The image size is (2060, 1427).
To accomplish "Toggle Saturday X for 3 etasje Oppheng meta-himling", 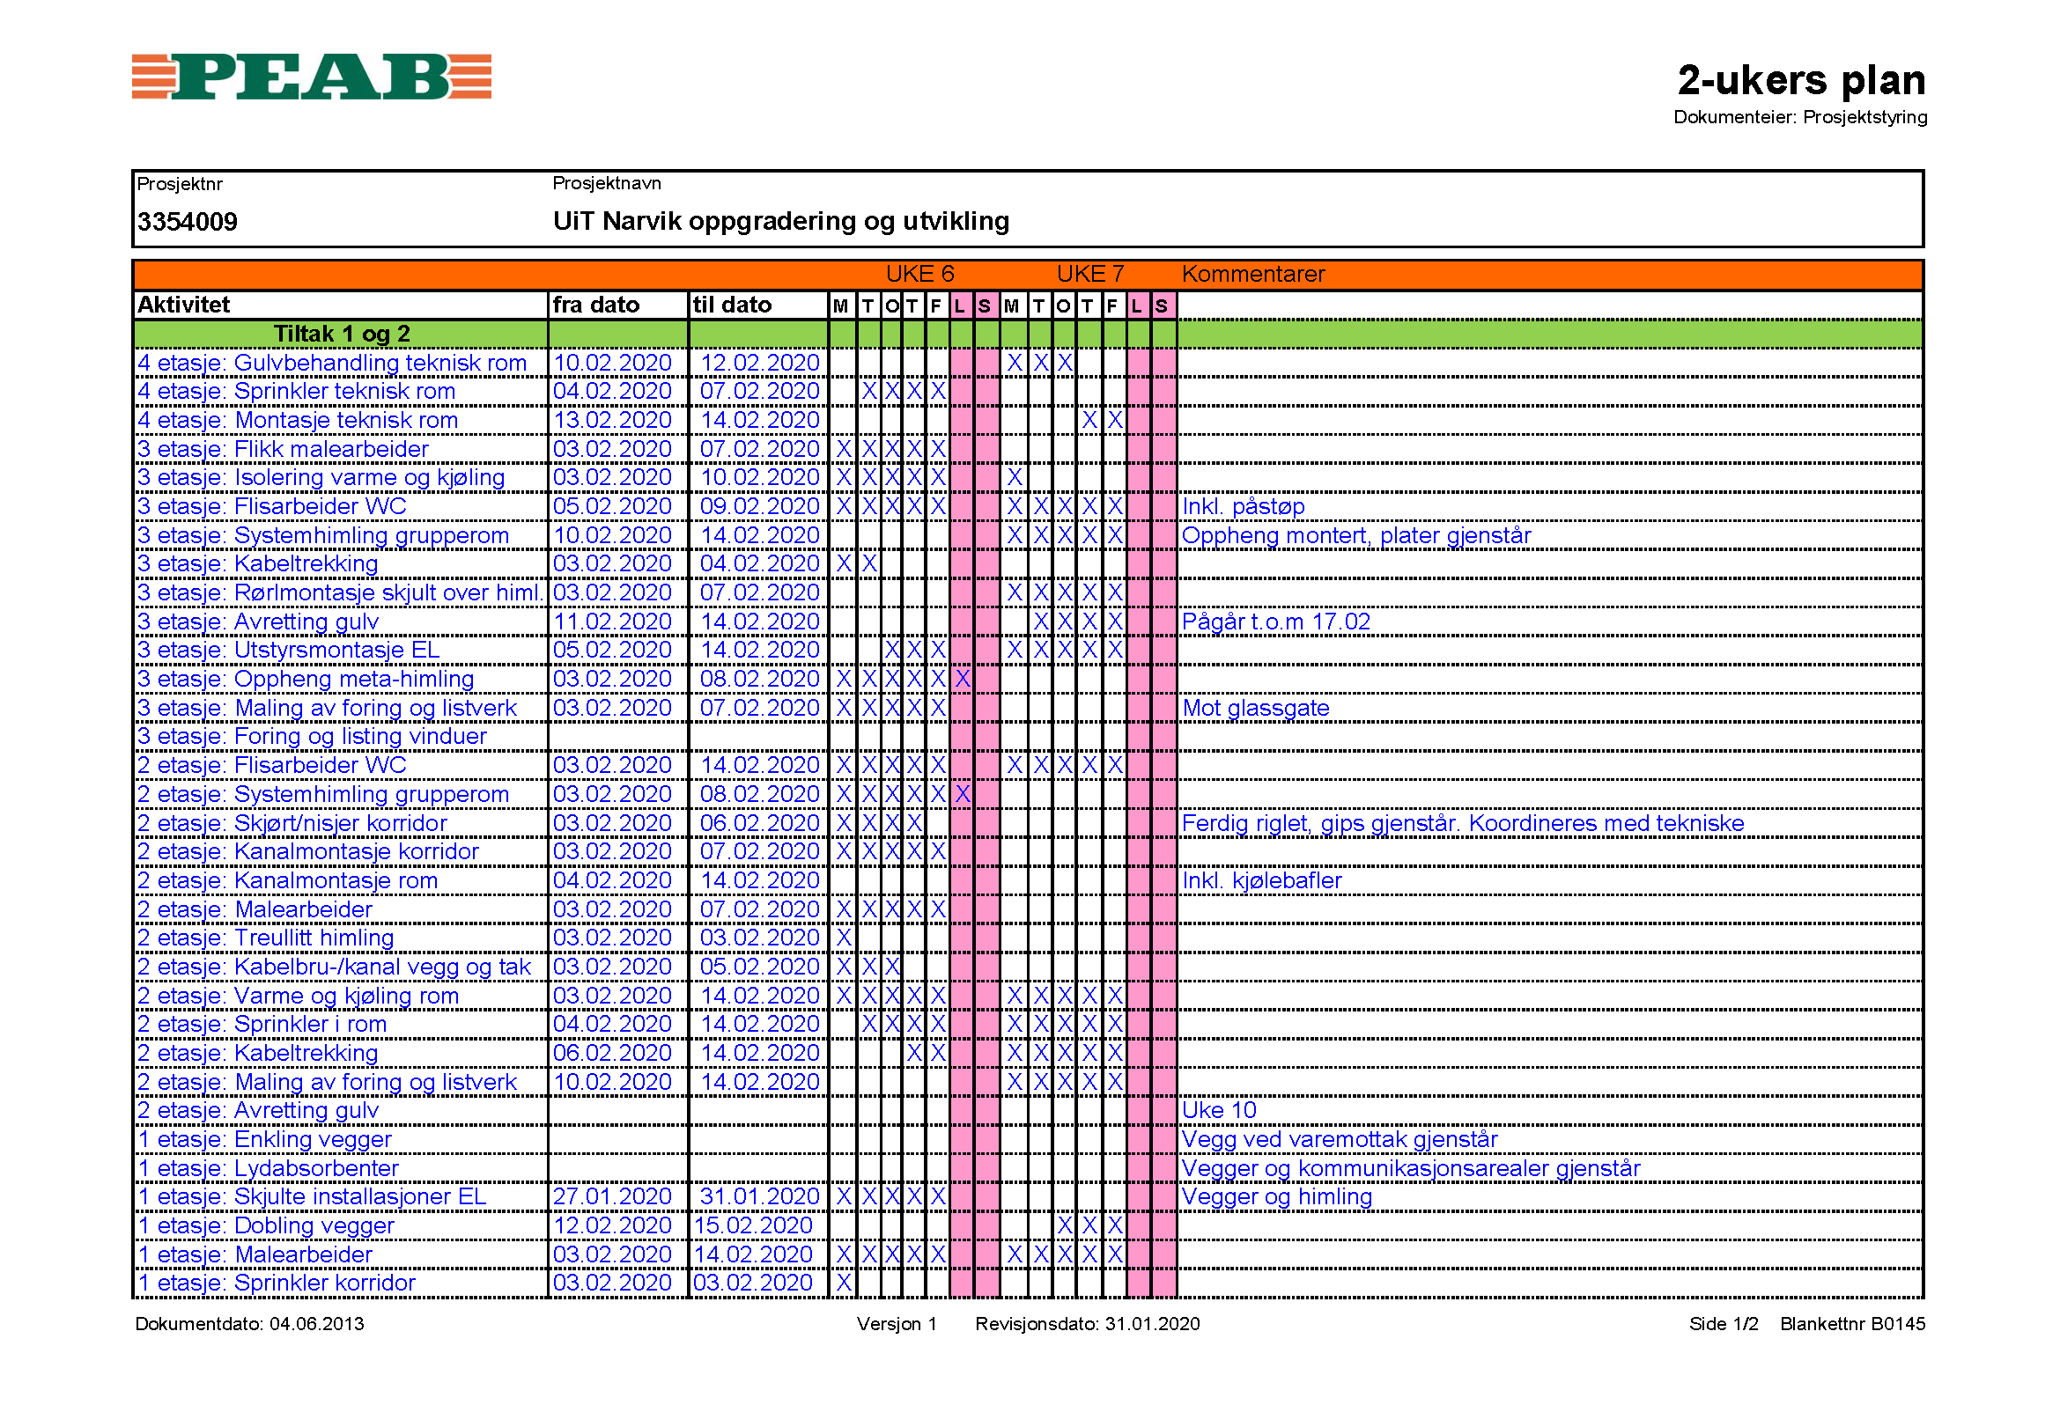I will [x=962, y=679].
